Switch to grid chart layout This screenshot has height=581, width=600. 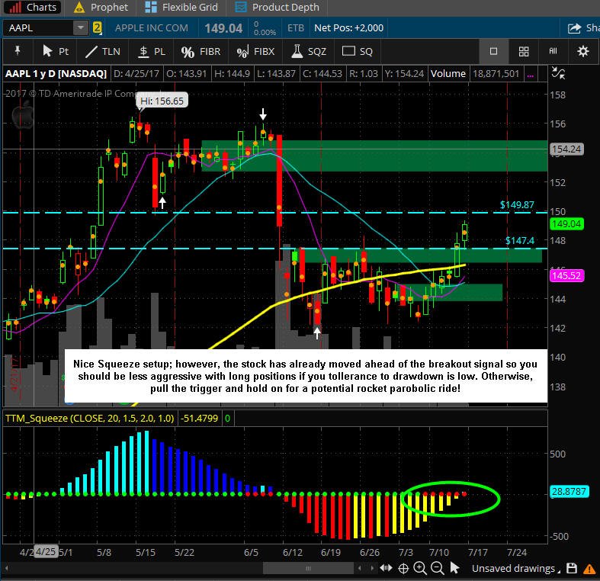pos(524,51)
